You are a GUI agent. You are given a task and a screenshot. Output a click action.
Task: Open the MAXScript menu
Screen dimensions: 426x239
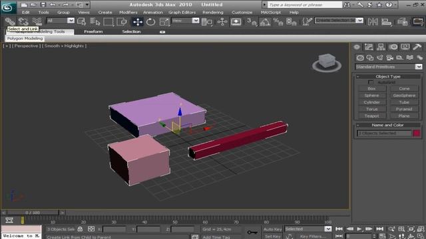pos(271,12)
